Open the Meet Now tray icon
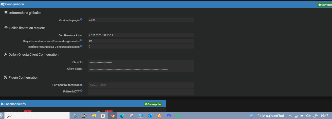The image size is (332, 119). coord(296,116)
